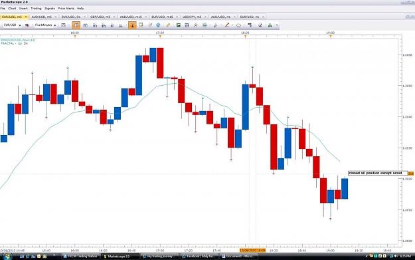
Task: Open 'my trading journey' browser window from taskbar
Action: point(159,256)
